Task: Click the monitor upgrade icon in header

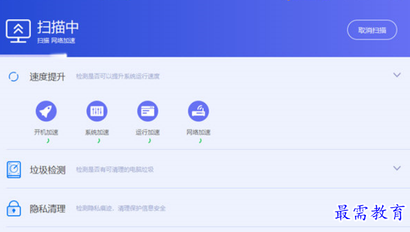Action: 19,31
